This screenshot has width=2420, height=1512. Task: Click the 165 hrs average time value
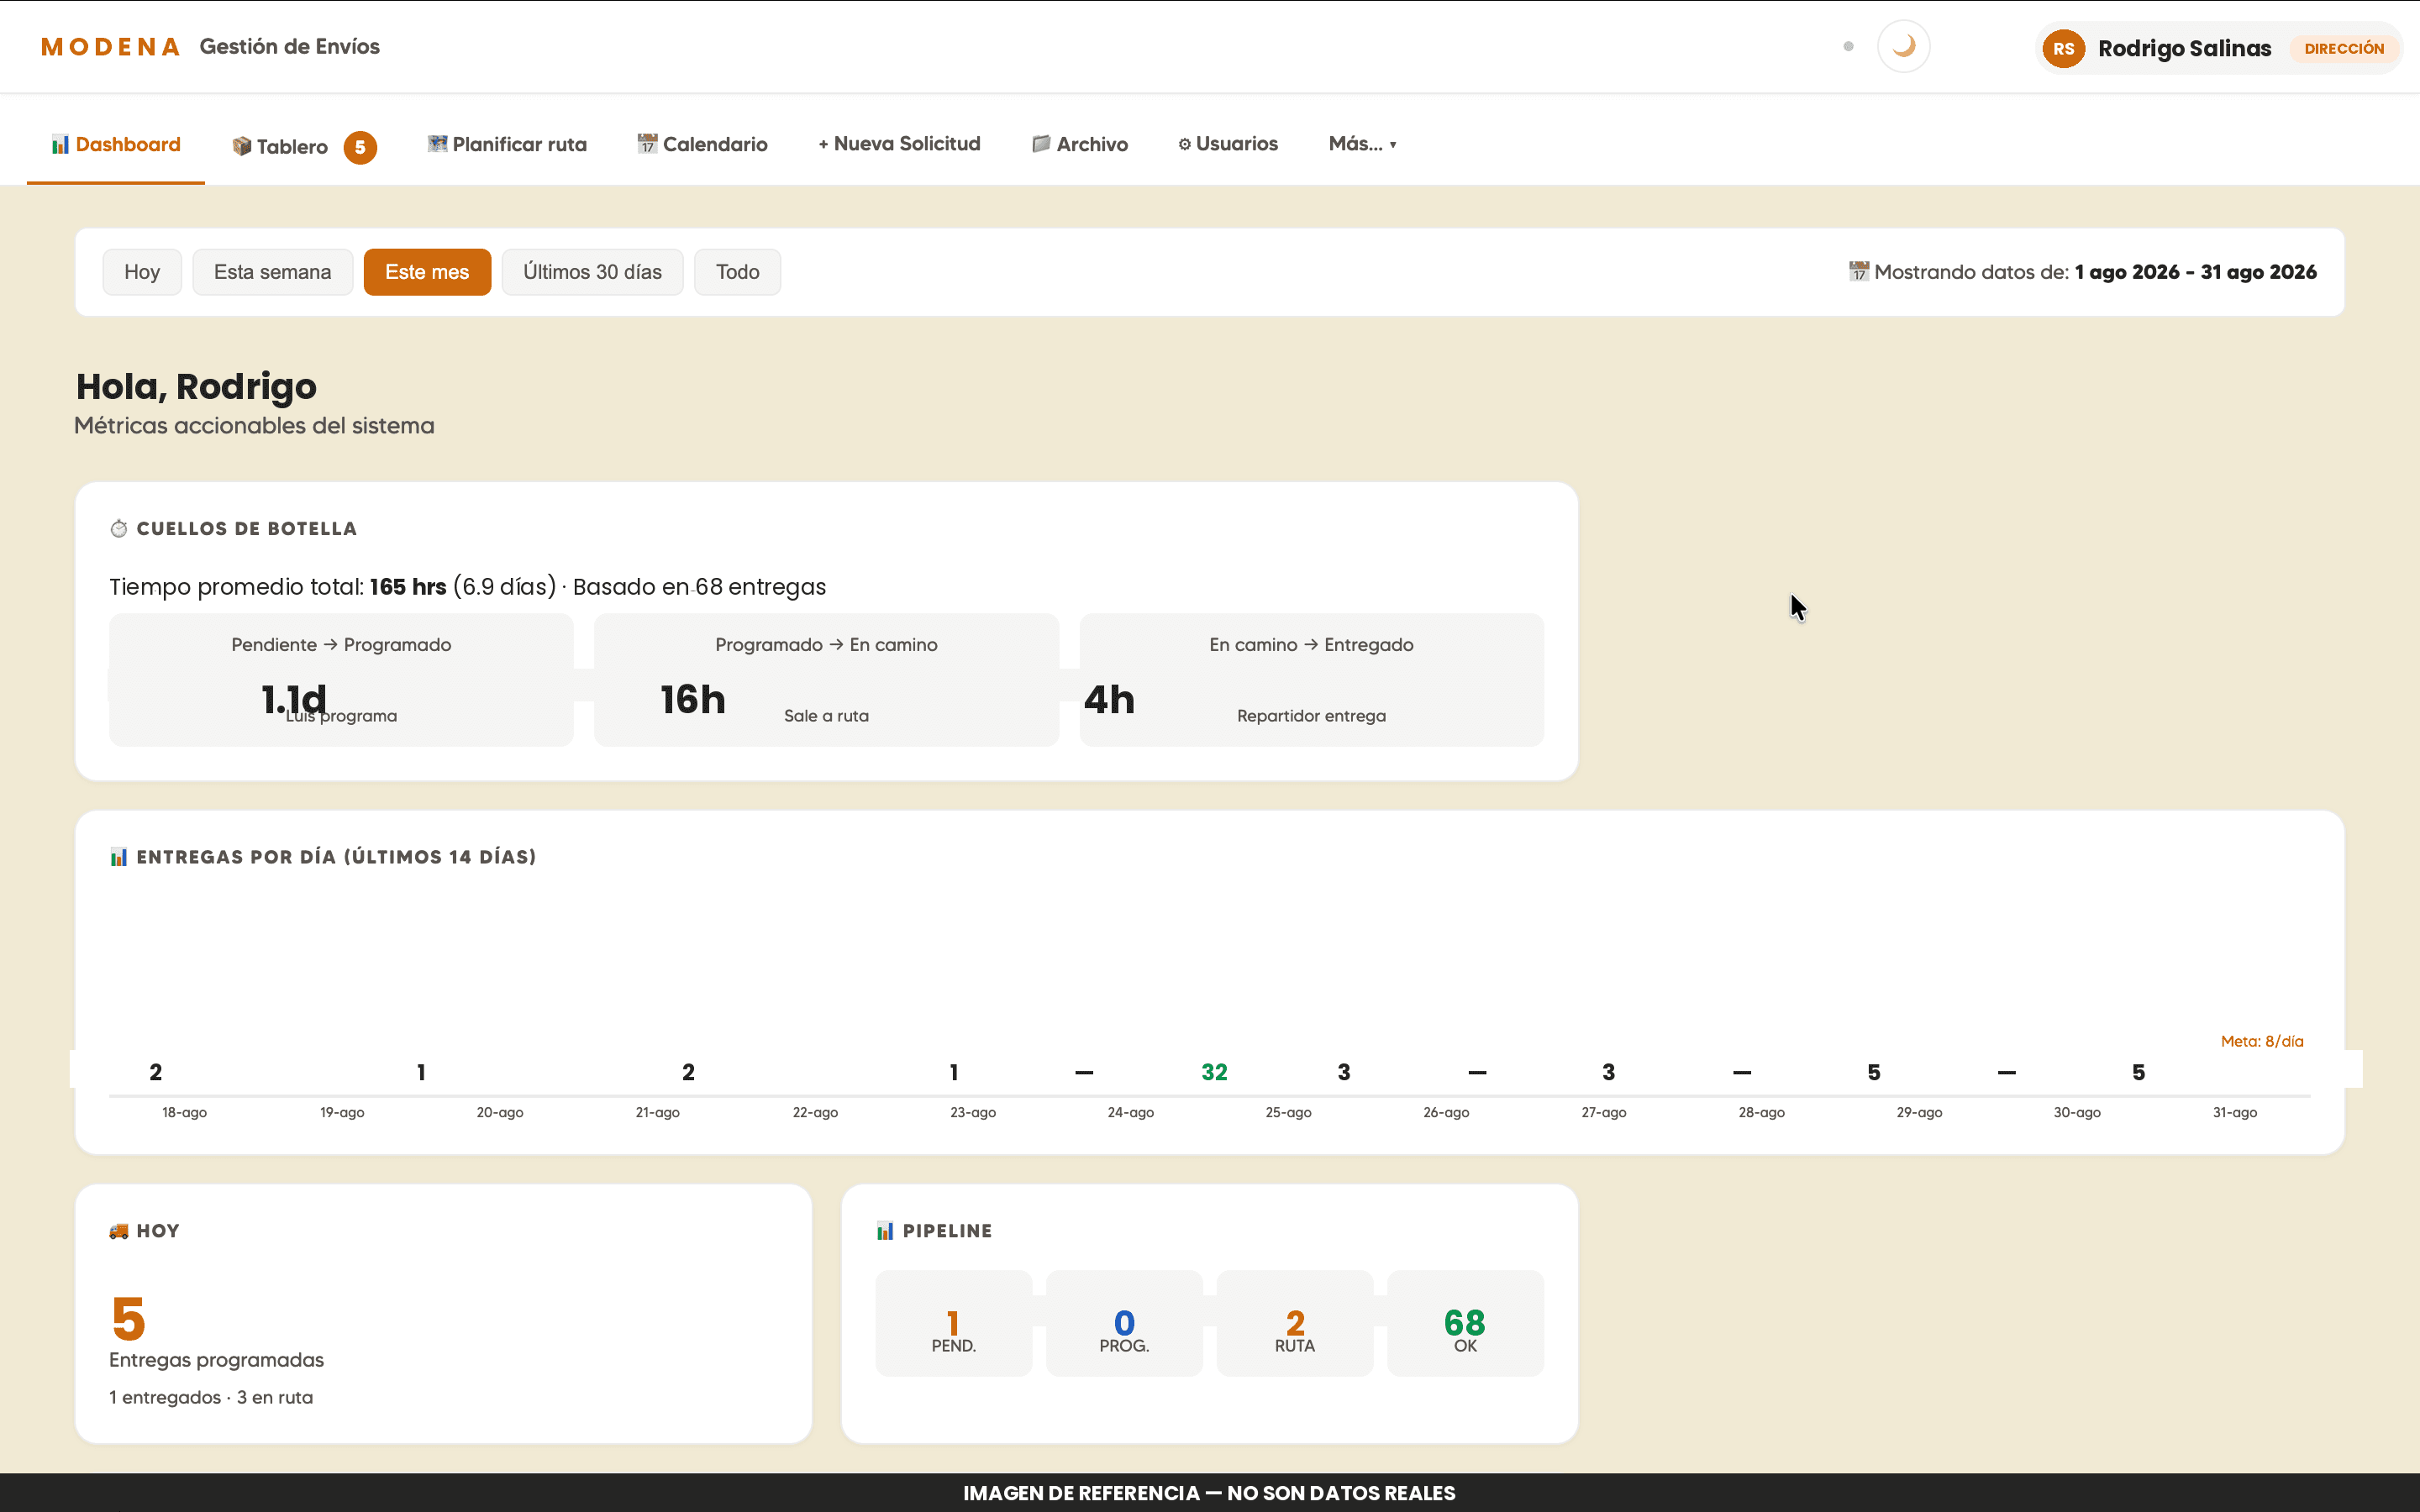point(408,587)
